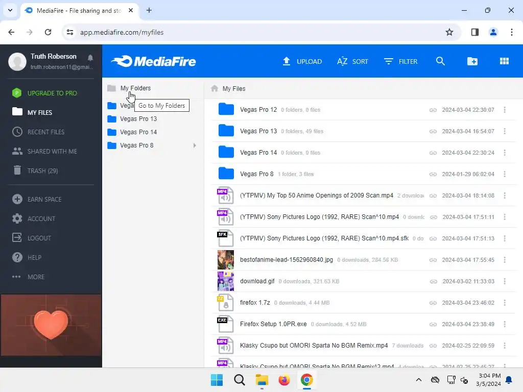Select Klasky Csupo but OMORI Sparta No BGM Remix.mp4
This screenshot has width=523, height=392.
click(x=364, y=346)
